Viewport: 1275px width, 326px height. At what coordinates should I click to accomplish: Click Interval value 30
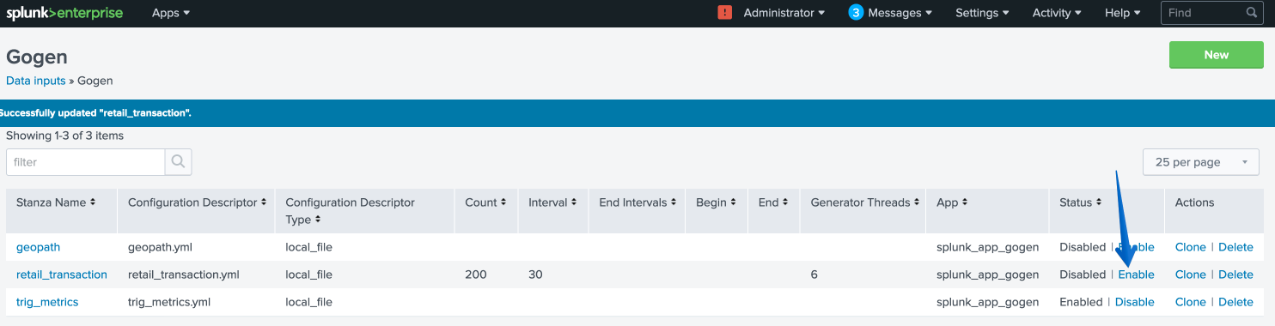point(535,275)
